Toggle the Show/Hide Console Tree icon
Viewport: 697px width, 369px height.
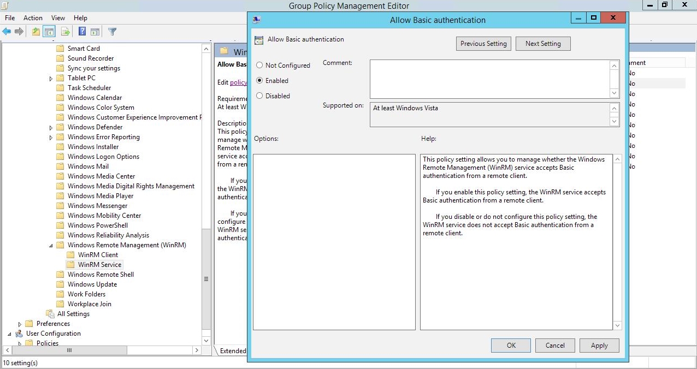[49, 32]
